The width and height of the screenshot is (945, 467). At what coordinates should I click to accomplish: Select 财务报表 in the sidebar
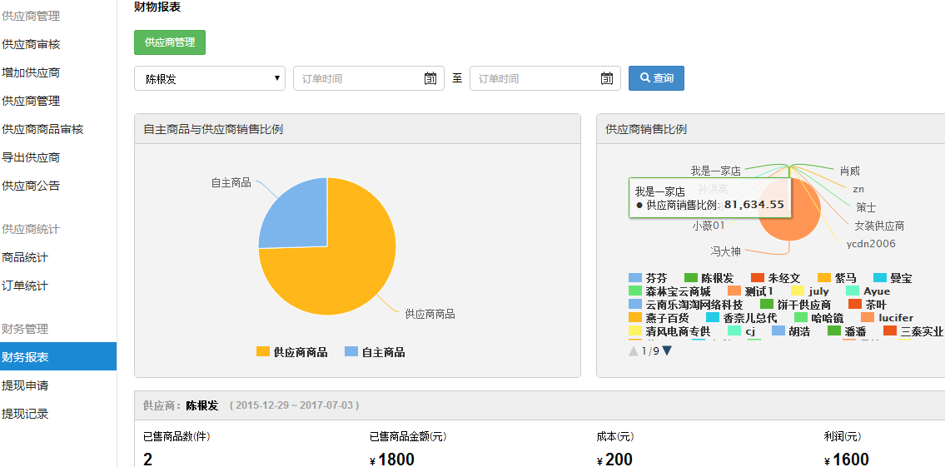point(26,357)
